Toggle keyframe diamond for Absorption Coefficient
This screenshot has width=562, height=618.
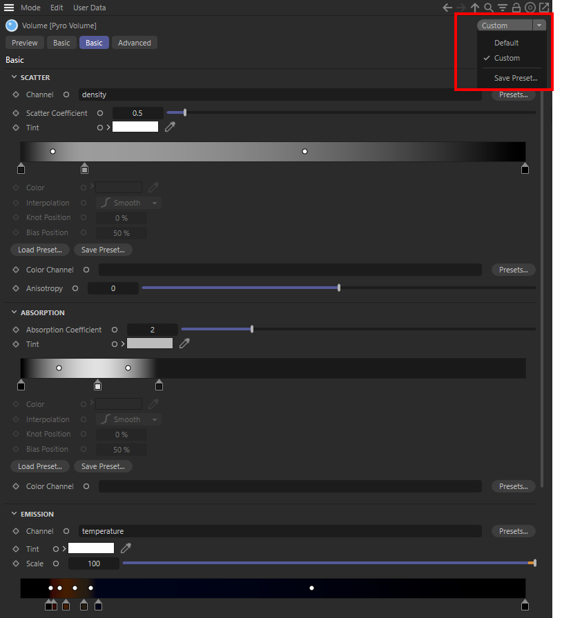tap(16, 330)
